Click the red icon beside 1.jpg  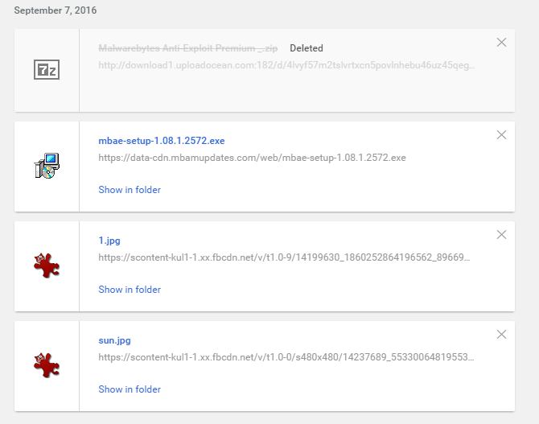pos(47,266)
